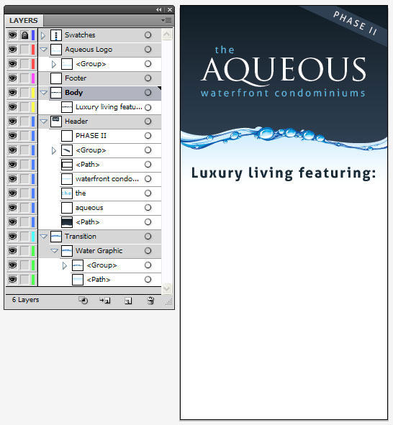Select the LAYERS panel tab
393x425 pixels.
24,21
